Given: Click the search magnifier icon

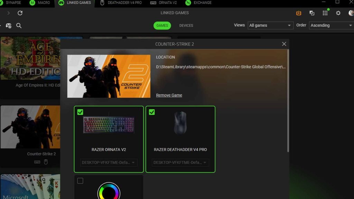Looking at the screenshot, I should pos(19,26).
